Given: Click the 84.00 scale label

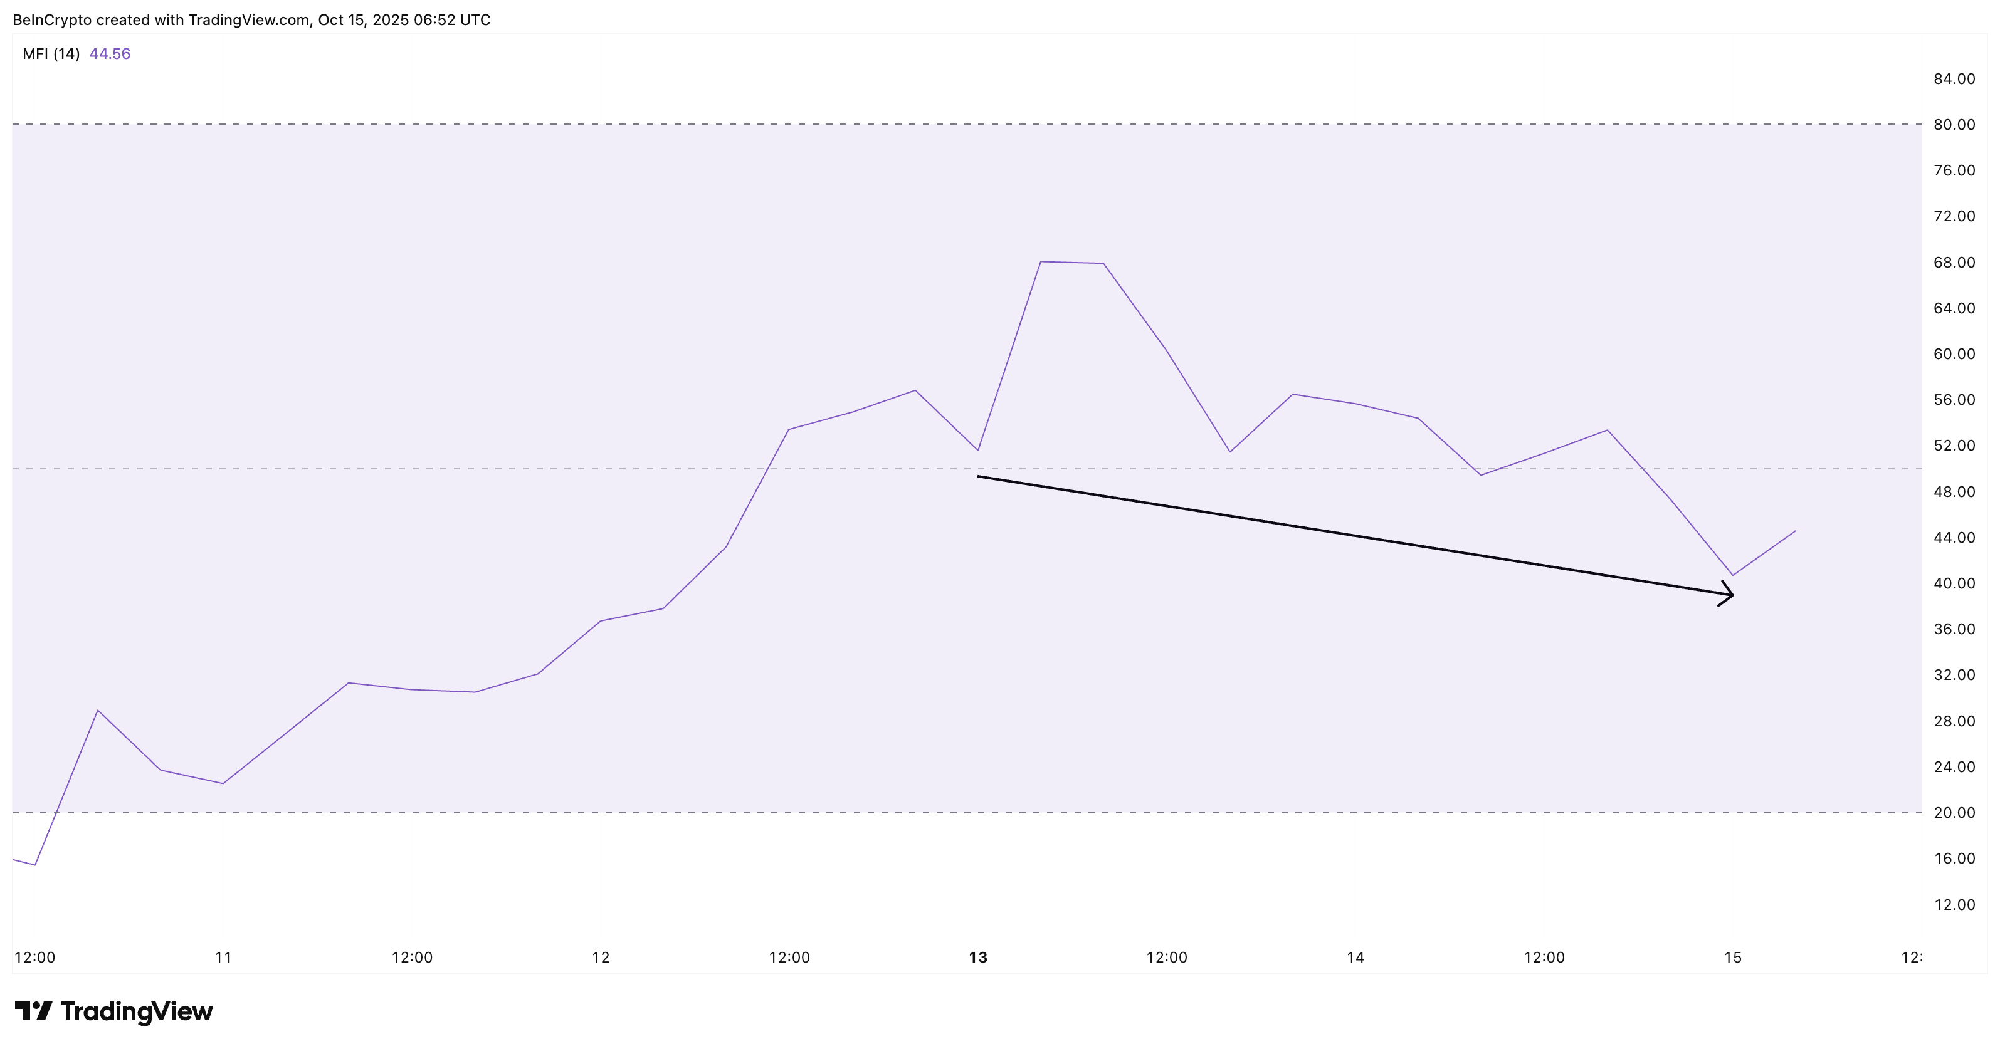Looking at the screenshot, I should coord(1954,78).
